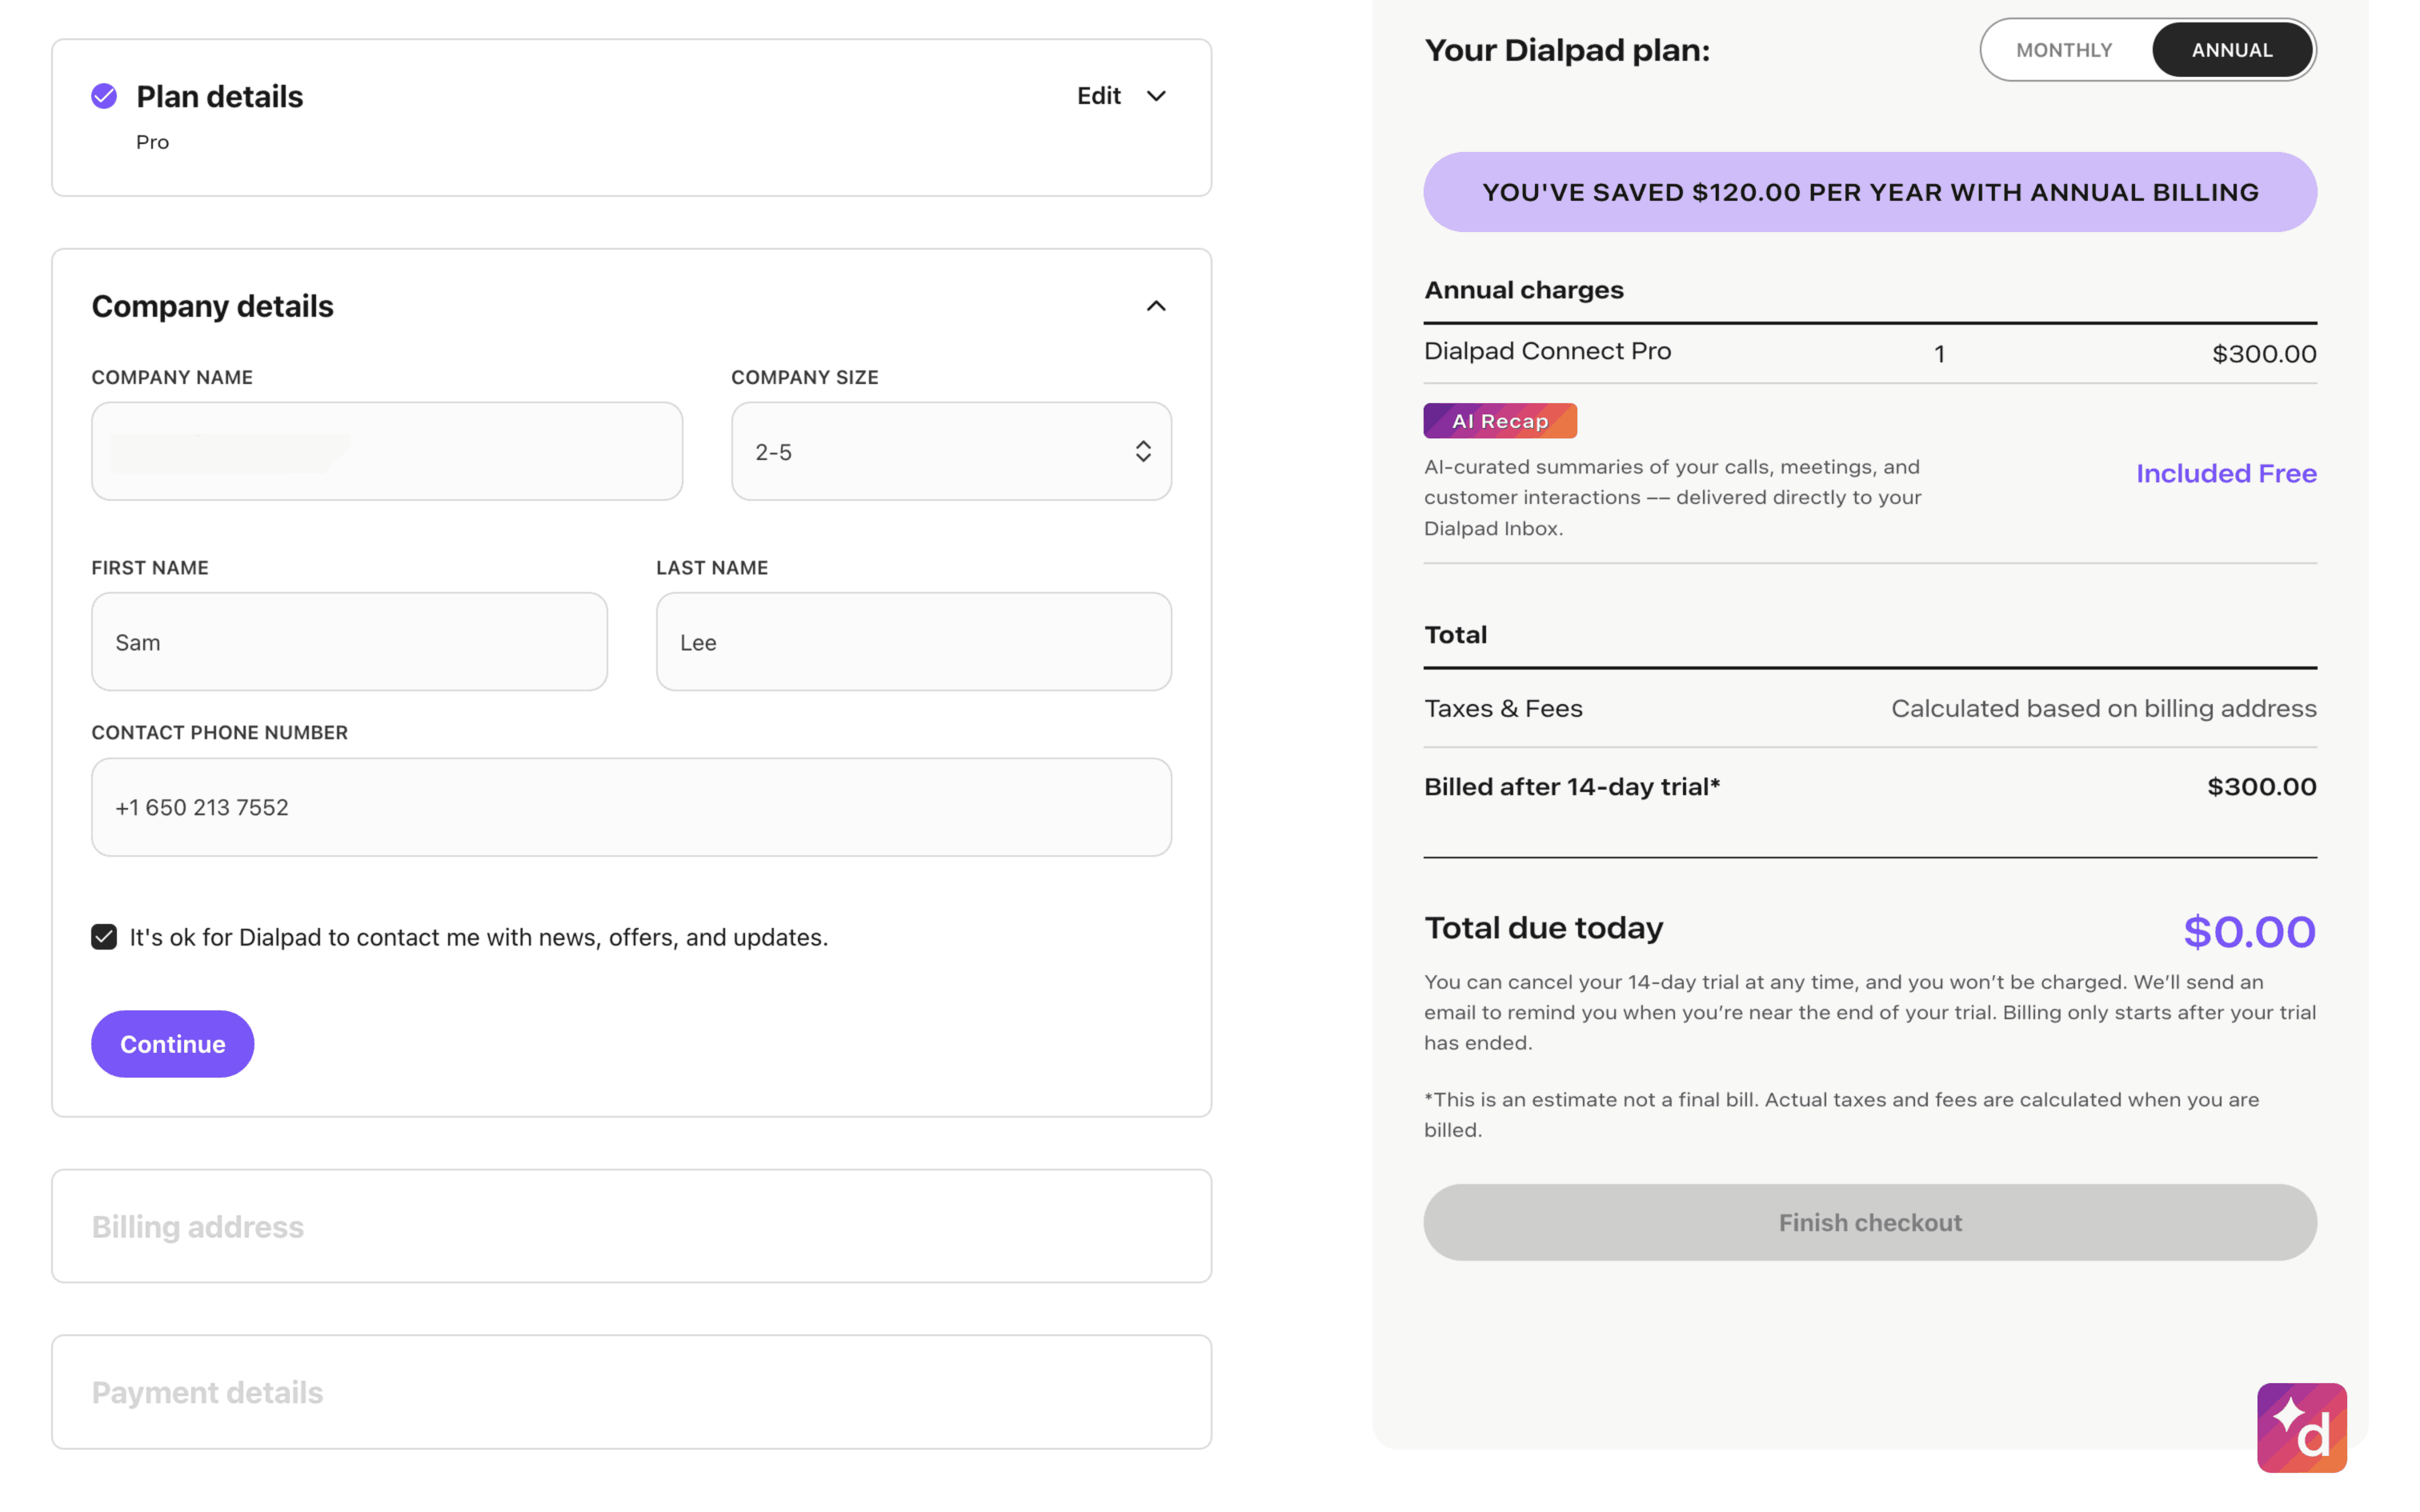This screenshot has width=2420, height=1512.
Task: Edit the Contact Phone Number field
Action: click(631, 807)
